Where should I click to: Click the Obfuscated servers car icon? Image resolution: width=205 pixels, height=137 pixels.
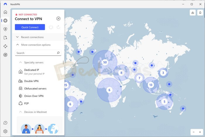click(20, 88)
